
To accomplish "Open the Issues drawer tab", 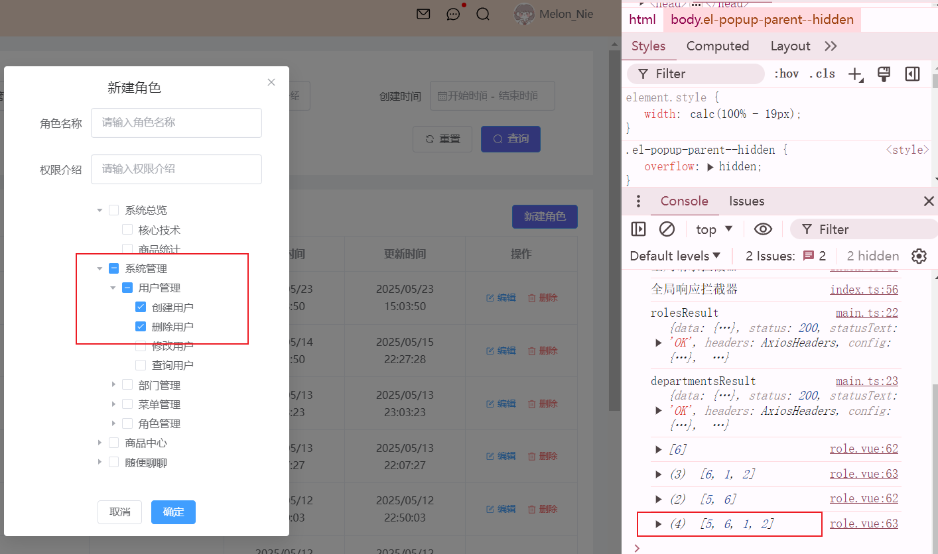I will click(x=747, y=201).
